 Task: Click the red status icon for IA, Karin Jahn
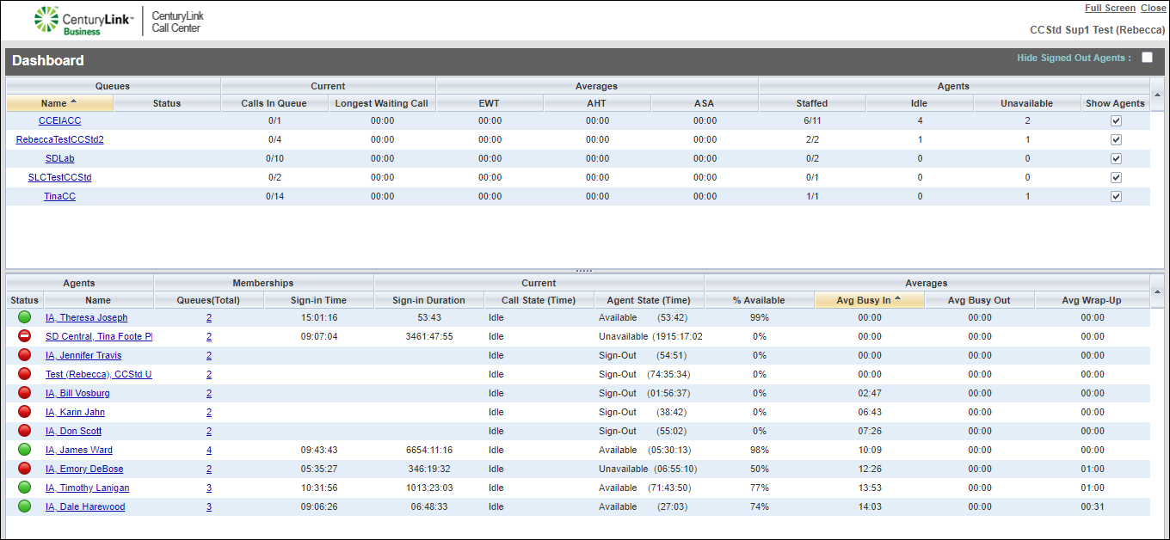click(24, 412)
